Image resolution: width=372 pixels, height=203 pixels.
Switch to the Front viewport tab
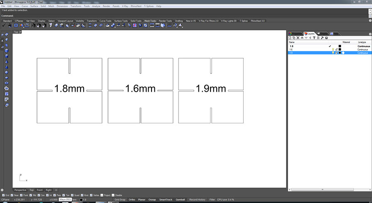pos(39,190)
